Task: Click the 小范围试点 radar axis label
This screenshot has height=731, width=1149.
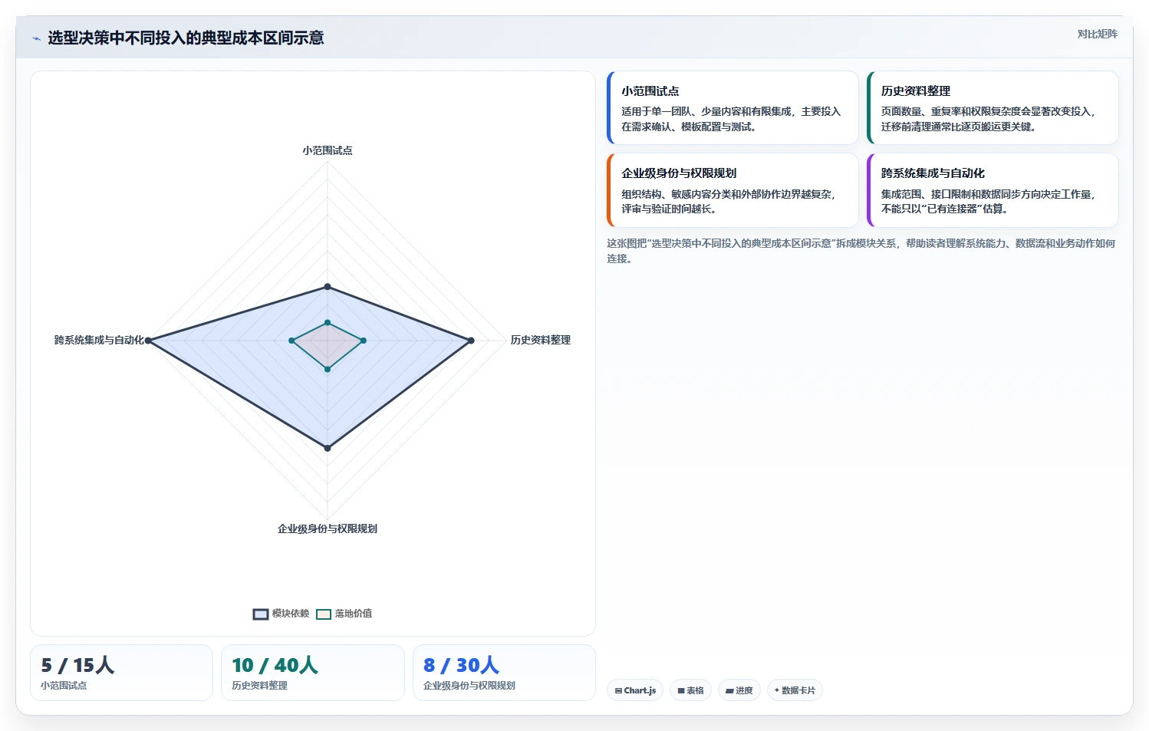Action: 328,150
